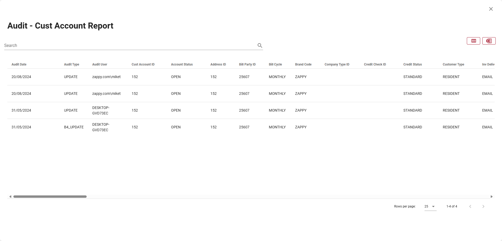Click the column chooser icon button
Viewport: 502px width, 241px height.
(x=473, y=41)
